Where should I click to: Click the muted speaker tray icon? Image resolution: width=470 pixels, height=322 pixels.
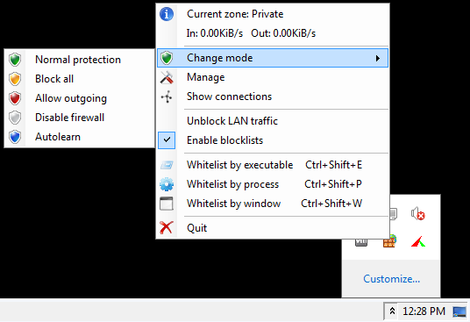pyautogui.click(x=418, y=214)
